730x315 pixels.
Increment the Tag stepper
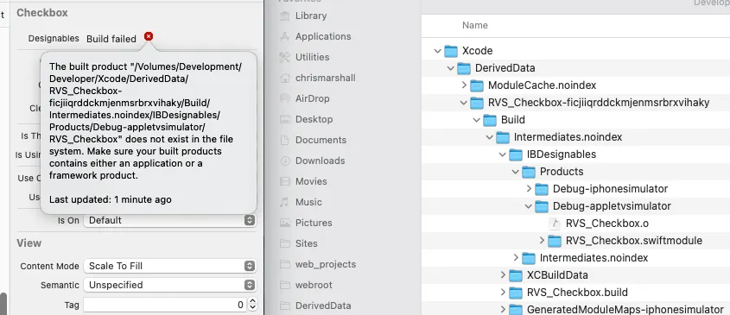pos(252,302)
